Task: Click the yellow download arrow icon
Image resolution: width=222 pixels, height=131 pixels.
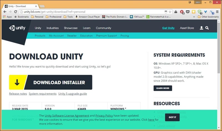Action: [17, 82]
